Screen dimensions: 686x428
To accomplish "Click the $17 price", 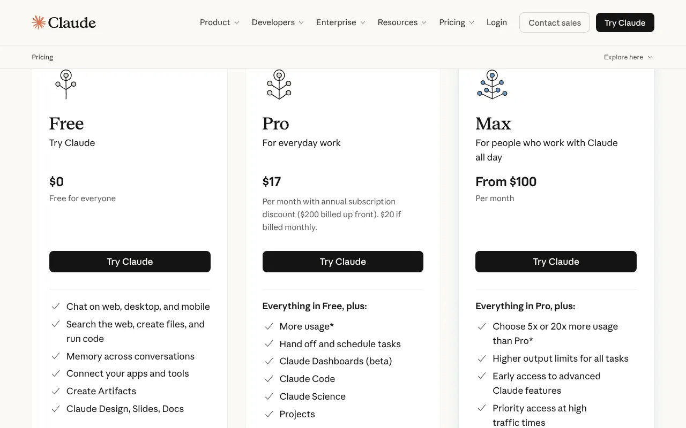I will pyautogui.click(x=272, y=182).
